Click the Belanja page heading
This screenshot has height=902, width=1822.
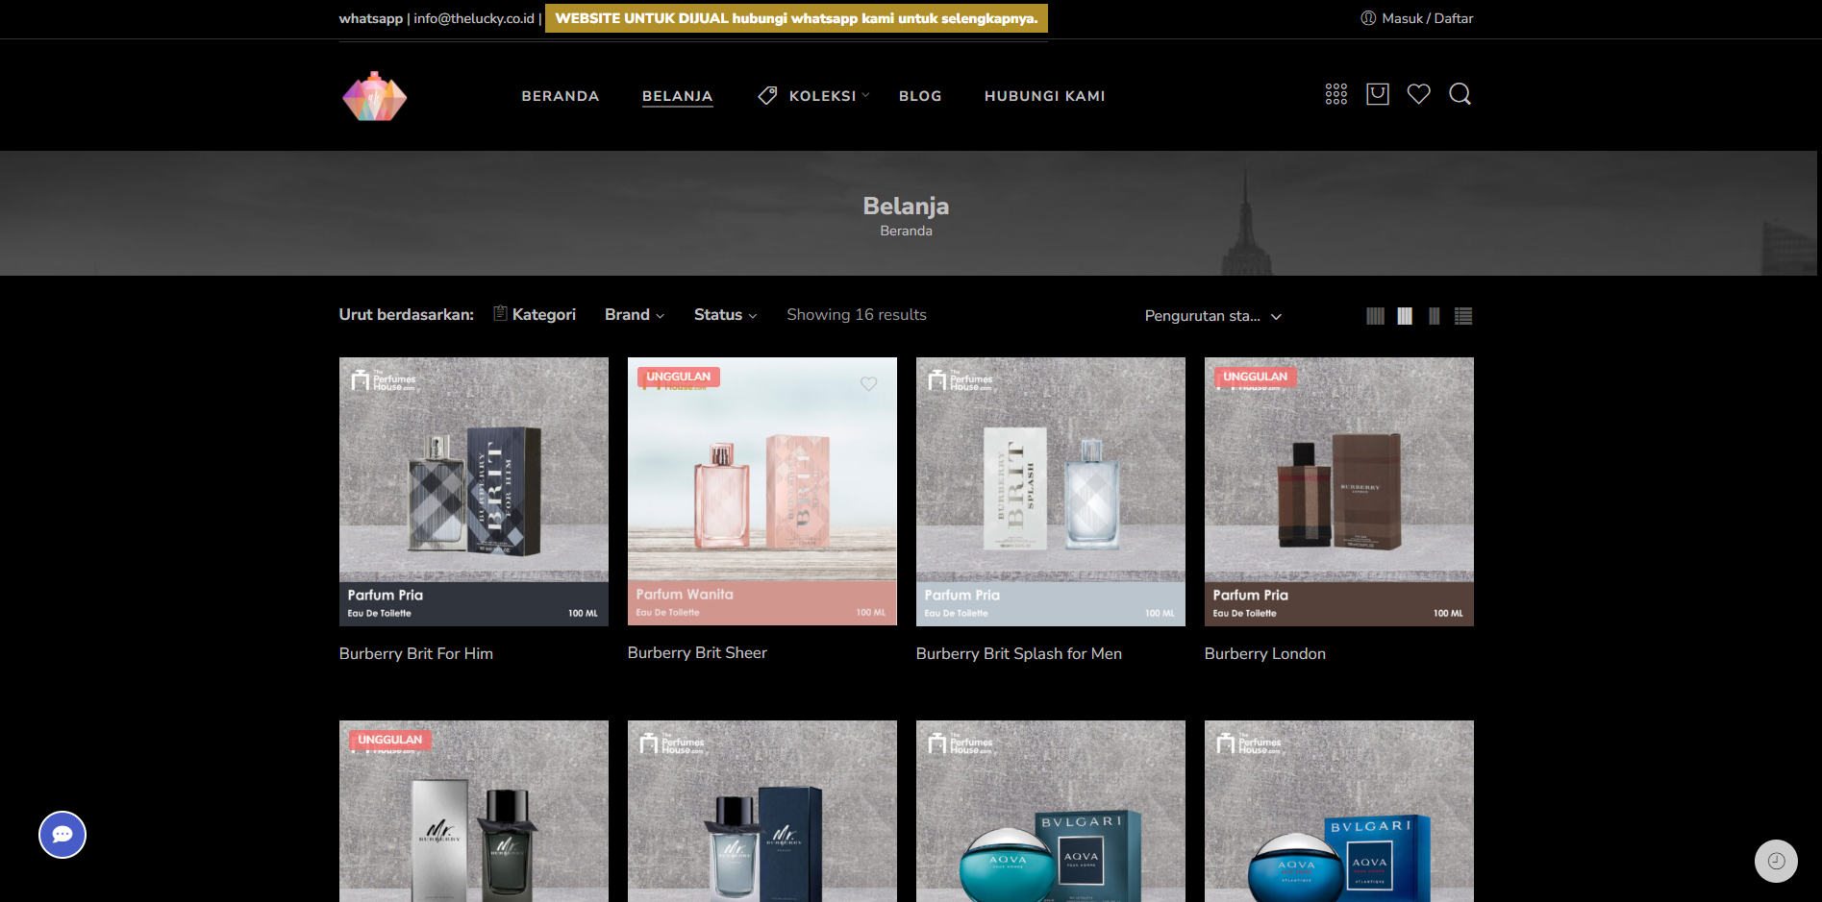(x=906, y=206)
